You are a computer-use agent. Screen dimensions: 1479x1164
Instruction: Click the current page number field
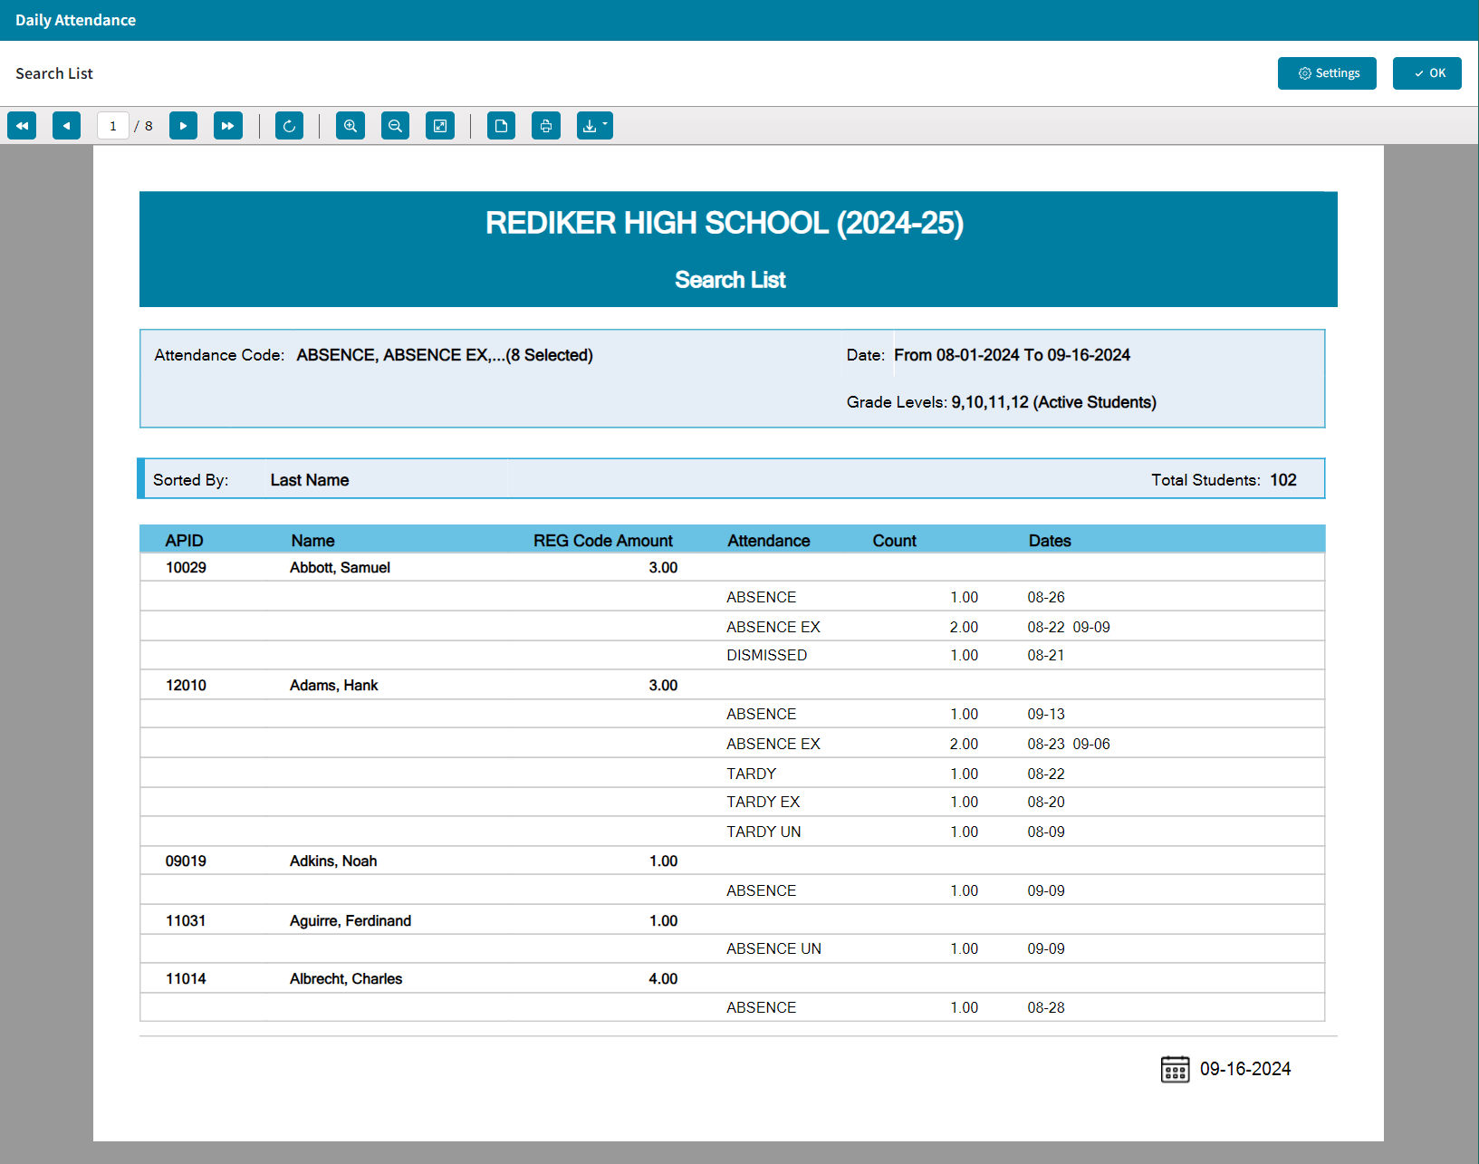coord(112,126)
